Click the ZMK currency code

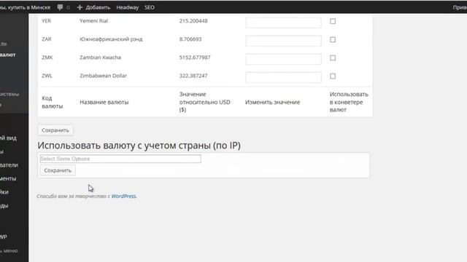pos(47,57)
